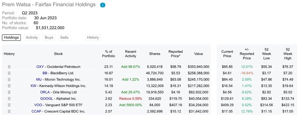Click the -16.64% change cell
Image resolution: width=297 pixels, height=115 pixels.
point(247,73)
